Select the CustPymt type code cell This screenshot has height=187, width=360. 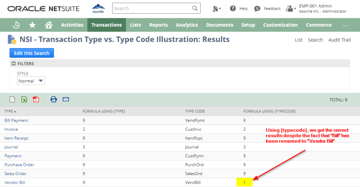point(194,156)
